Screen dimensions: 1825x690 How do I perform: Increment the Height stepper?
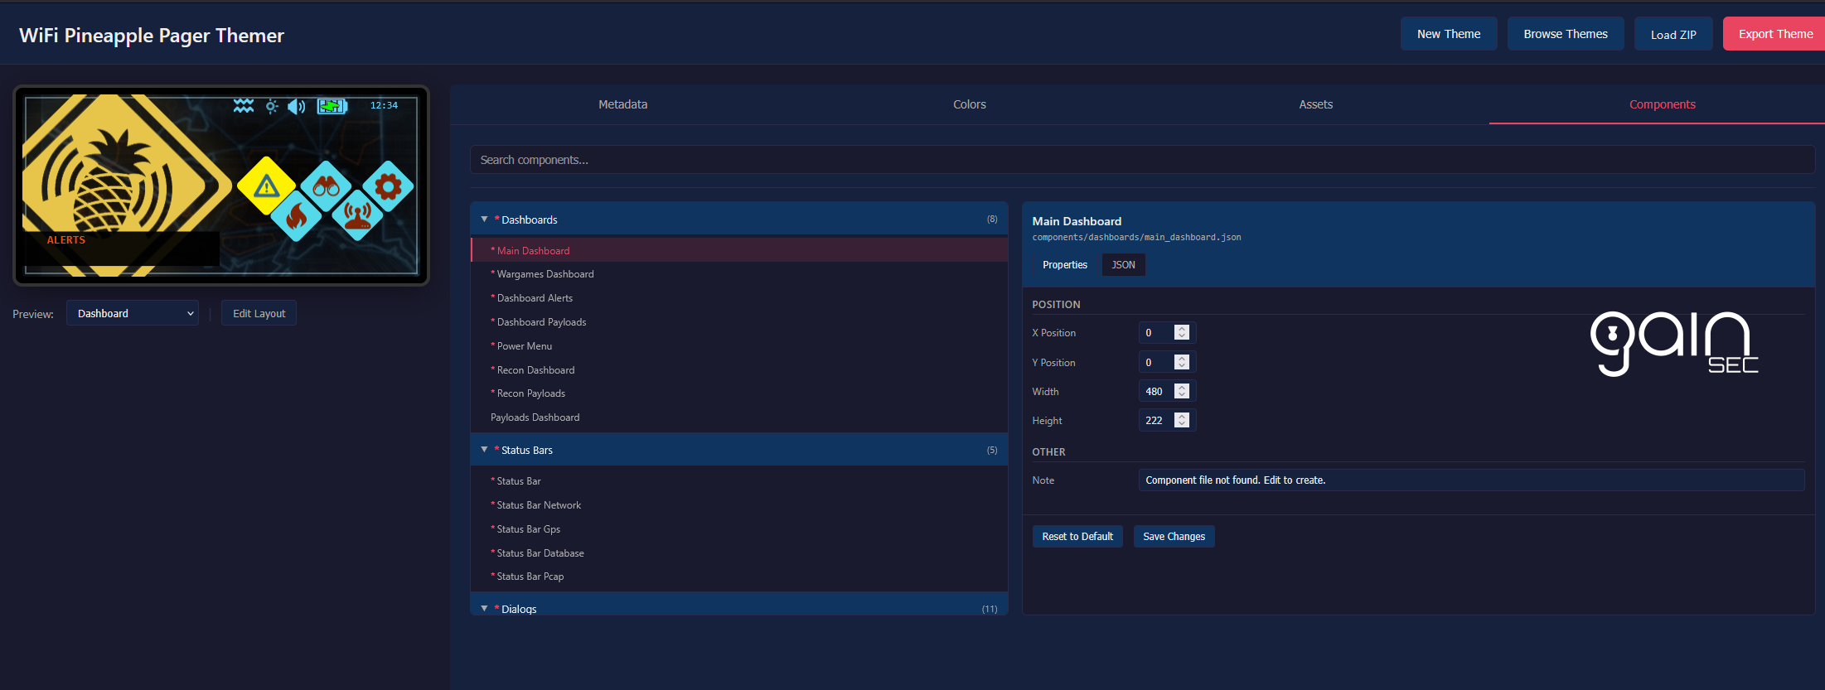[x=1182, y=417]
